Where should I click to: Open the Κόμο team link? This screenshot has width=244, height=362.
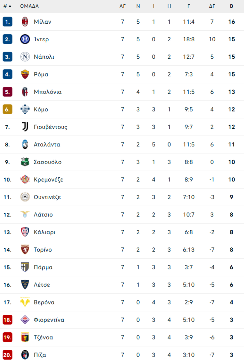click(x=41, y=109)
